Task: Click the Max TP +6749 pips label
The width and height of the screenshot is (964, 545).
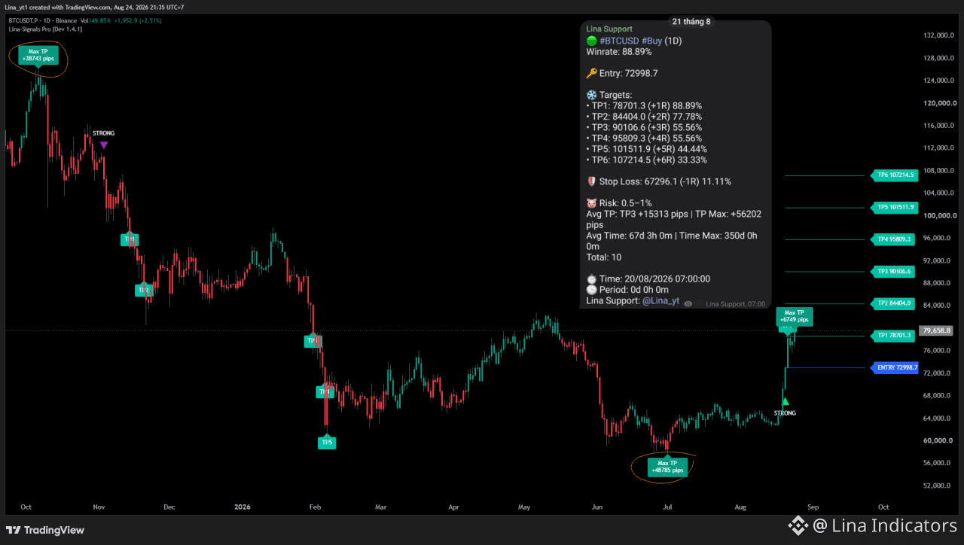Action: coord(795,316)
